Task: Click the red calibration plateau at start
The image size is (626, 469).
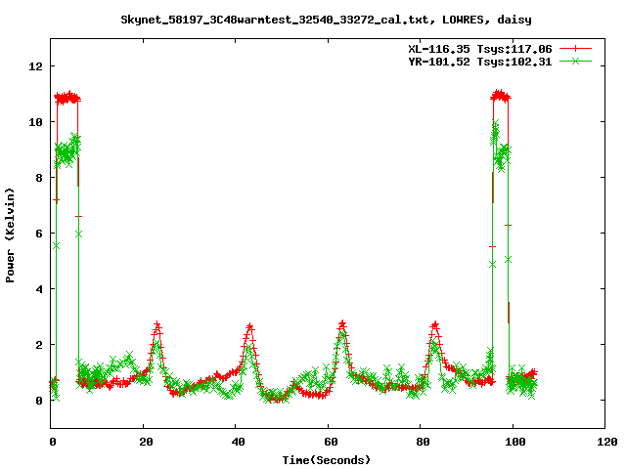Action: (67, 98)
